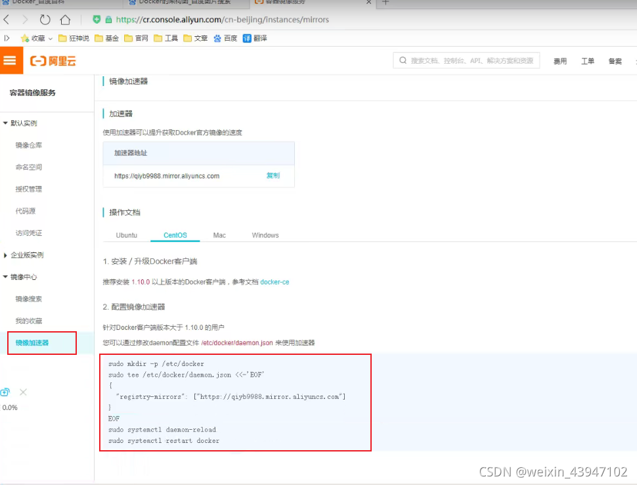The height and width of the screenshot is (485, 637).
Task: Open 代码源 in sidebar
Action: 25,211
